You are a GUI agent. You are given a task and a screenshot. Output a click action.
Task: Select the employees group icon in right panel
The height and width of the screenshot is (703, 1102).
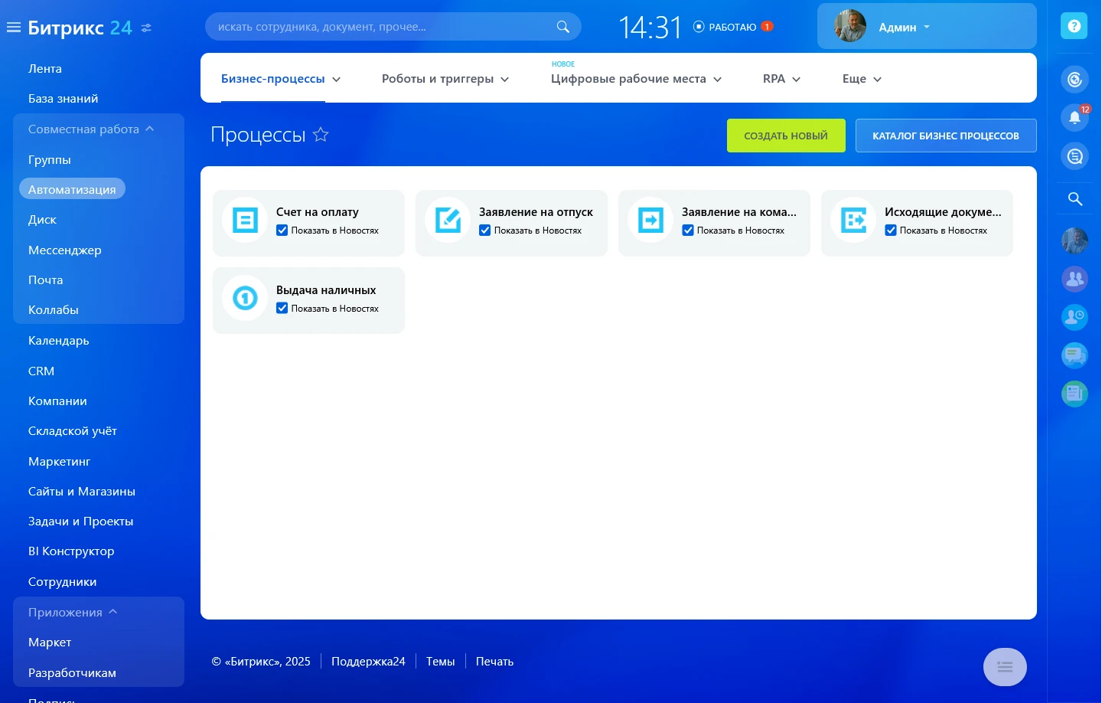(x=1074, y=279)
